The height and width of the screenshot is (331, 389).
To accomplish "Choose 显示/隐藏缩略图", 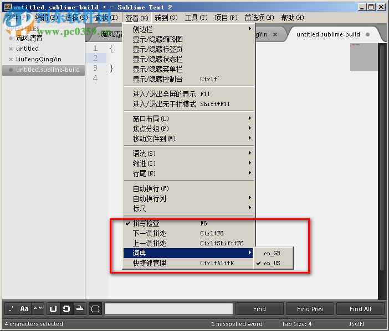I will coord(188,39).
